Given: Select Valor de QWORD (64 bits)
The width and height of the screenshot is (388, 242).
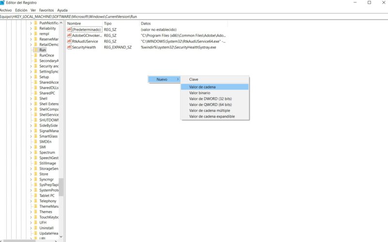Looking at the screenshot, I should coord(214,105).
